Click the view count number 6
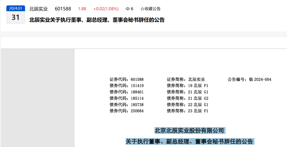287x147 pixels. tap(132, 9)
